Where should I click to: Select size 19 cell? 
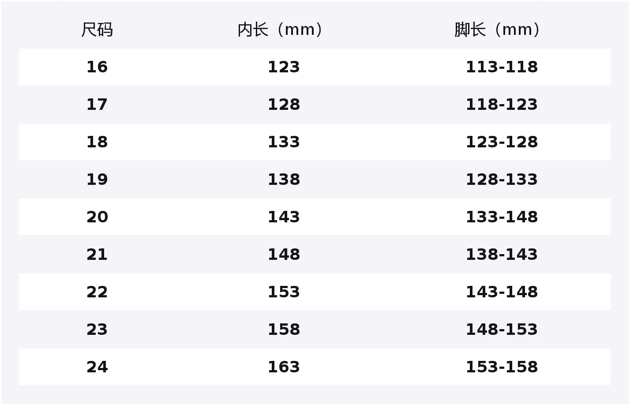97,180
